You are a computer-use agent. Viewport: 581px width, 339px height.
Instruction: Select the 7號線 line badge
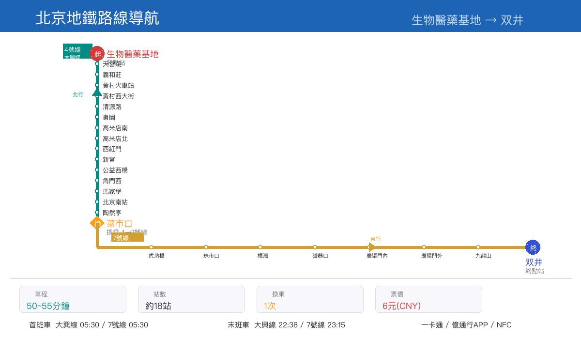[127, 237]
